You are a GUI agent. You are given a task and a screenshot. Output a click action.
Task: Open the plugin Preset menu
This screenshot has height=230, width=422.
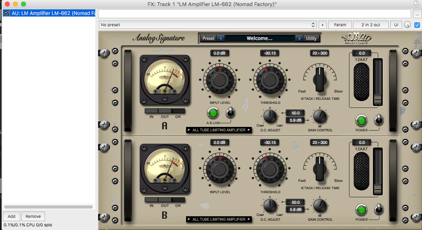[x=209, y=38]
